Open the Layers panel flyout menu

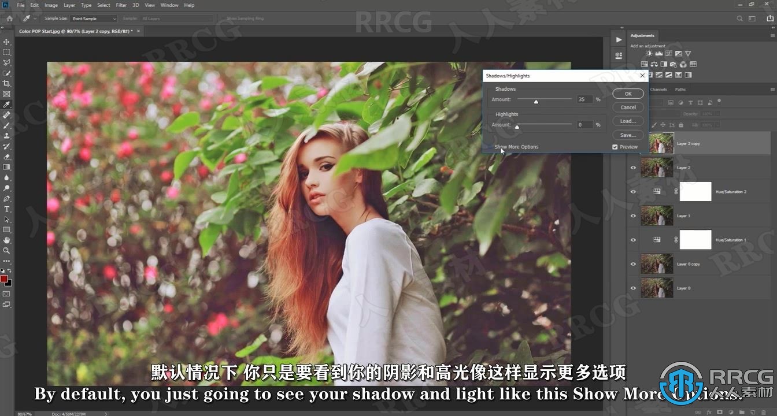click(x=772, y=90)
